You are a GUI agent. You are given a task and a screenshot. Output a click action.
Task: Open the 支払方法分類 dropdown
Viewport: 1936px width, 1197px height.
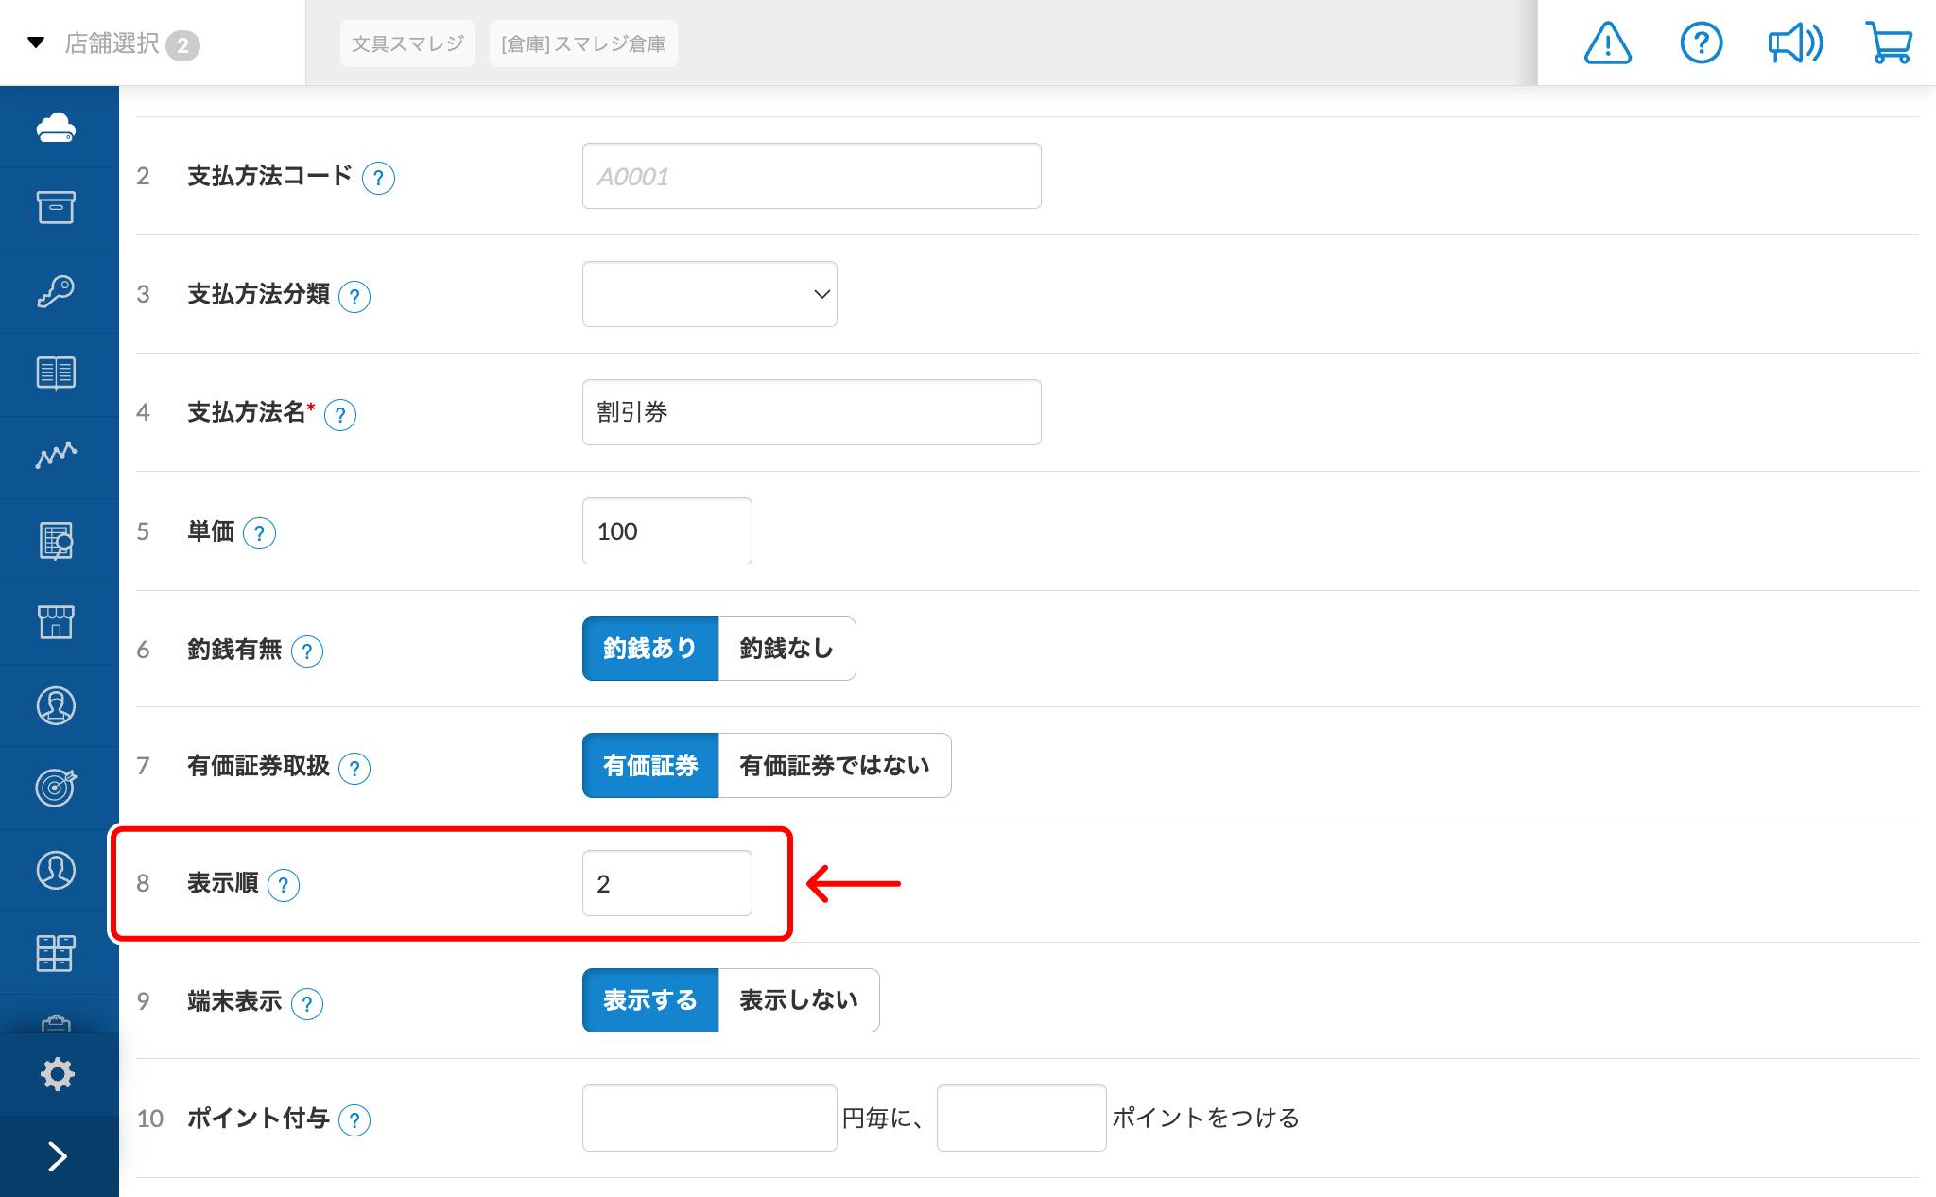tap(710, 294)
